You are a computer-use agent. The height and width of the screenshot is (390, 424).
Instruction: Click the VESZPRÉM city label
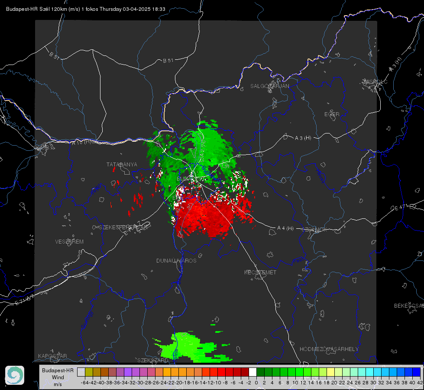pyautogui.click(x=69, y=241)
